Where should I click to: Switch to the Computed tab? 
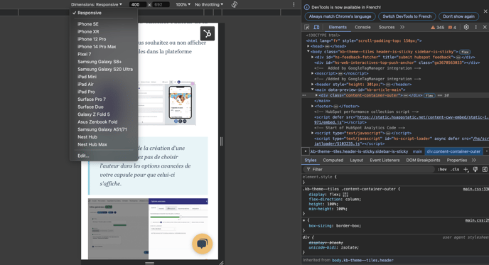click(333, 160)
